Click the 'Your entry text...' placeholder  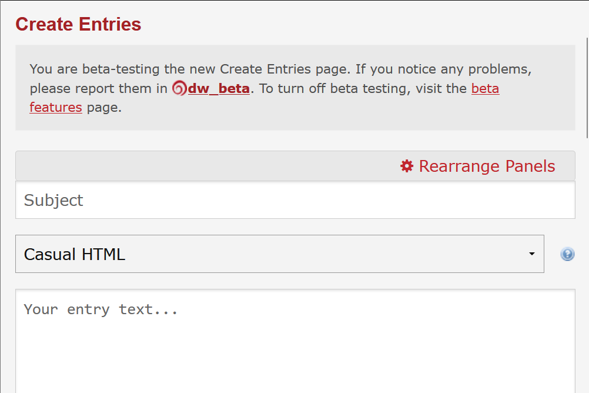[101, 309]
